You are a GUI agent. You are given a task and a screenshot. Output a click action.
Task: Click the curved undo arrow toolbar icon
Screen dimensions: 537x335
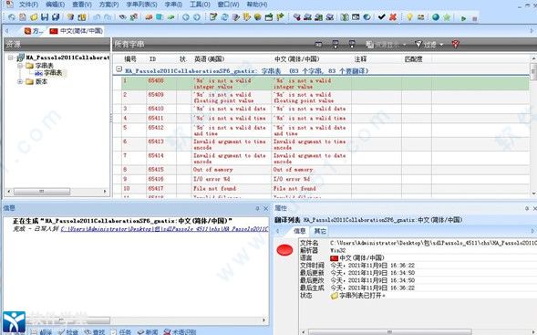click(97, 16)
